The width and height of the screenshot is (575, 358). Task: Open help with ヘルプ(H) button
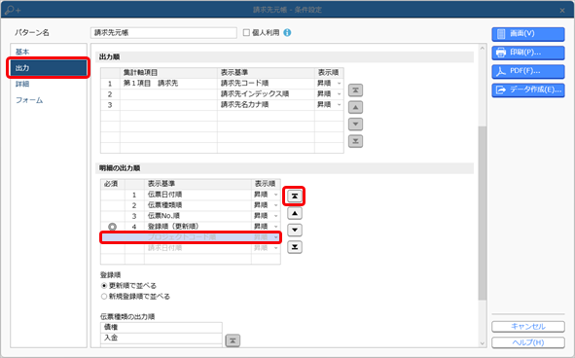528,342
